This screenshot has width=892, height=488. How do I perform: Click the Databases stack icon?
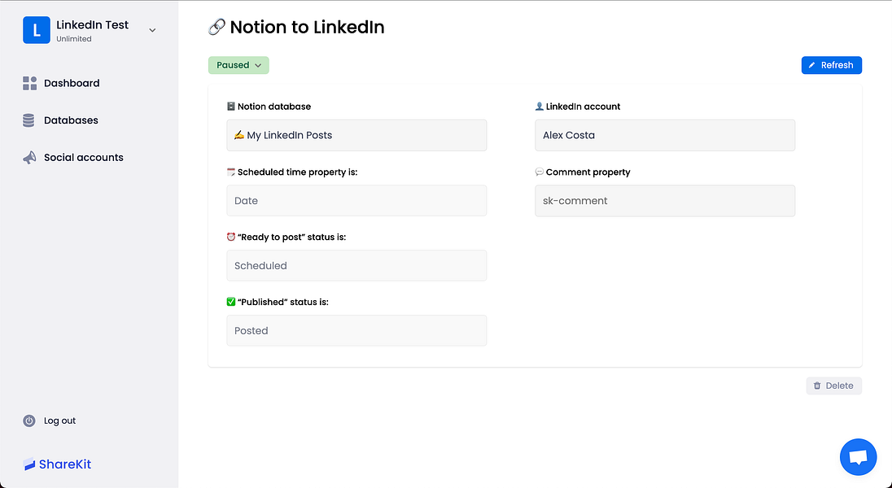tap(29, 120)
